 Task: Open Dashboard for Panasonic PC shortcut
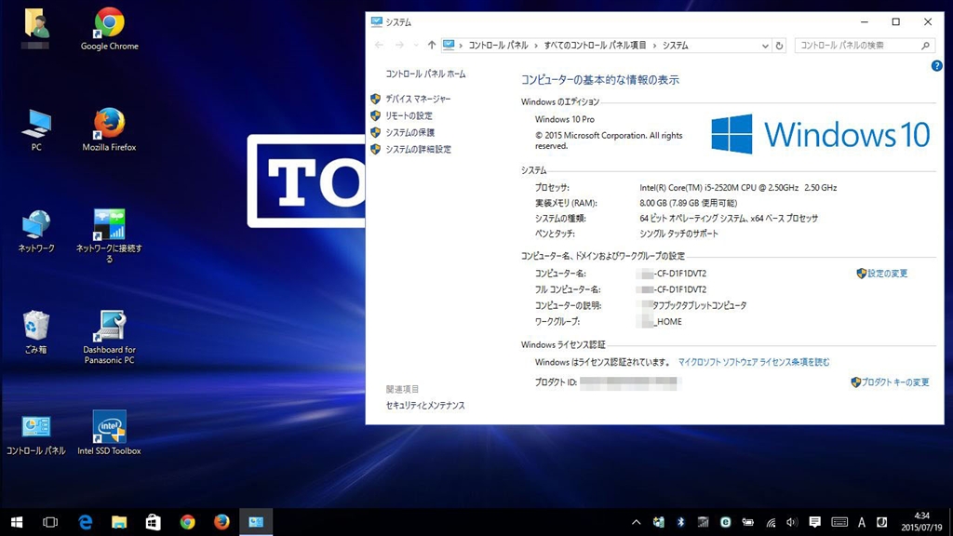click(x=110, y=337)
